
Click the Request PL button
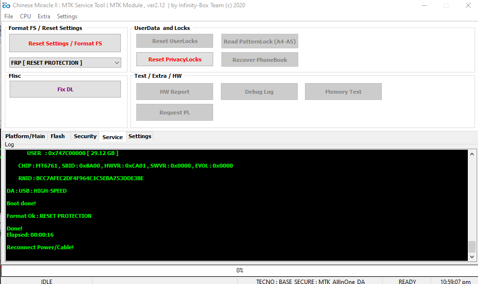click(174, 113)
